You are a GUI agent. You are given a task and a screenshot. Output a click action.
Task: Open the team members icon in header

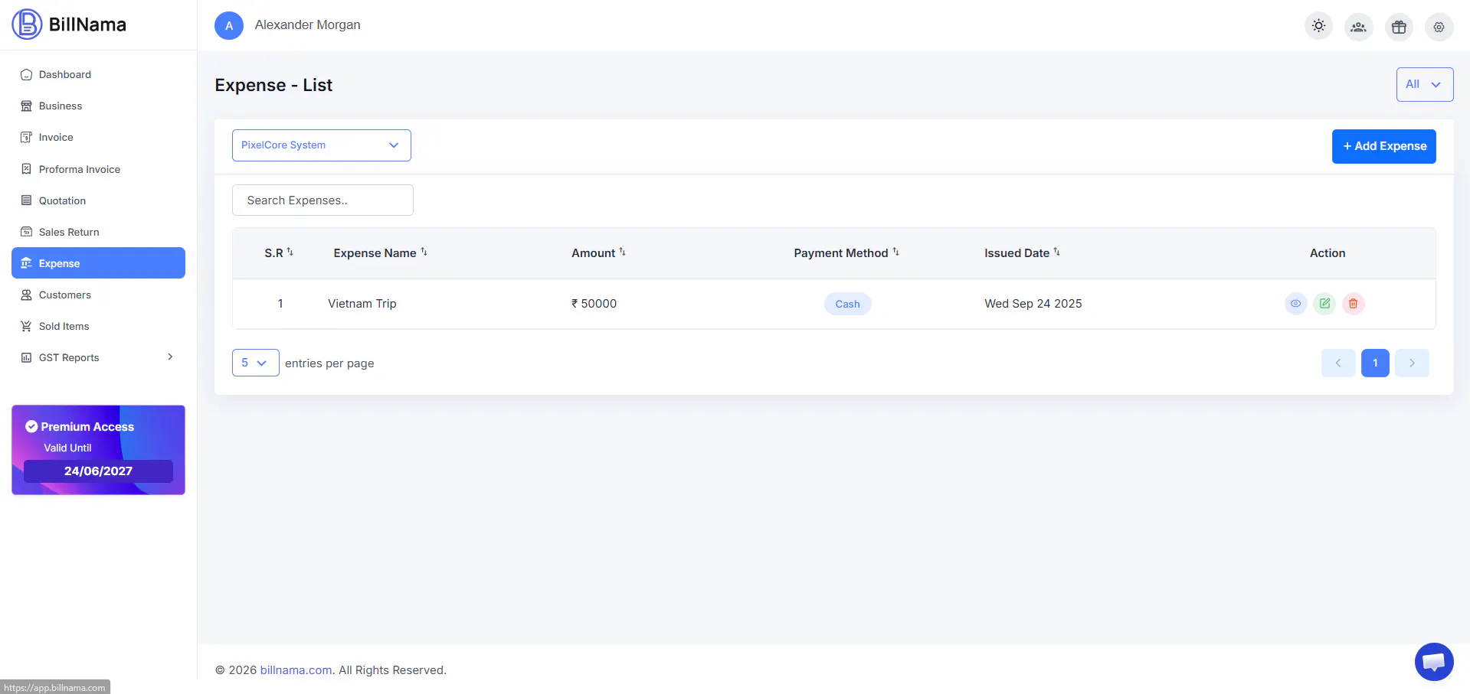[x=1358, y=27]
